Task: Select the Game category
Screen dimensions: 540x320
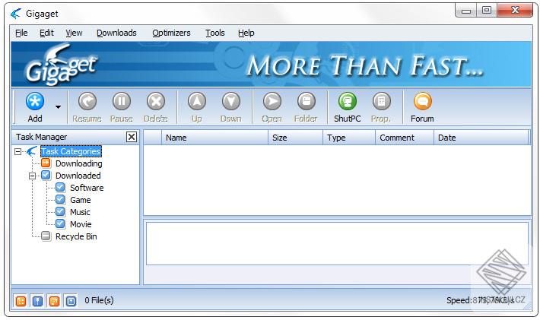Action: [81, 200]
